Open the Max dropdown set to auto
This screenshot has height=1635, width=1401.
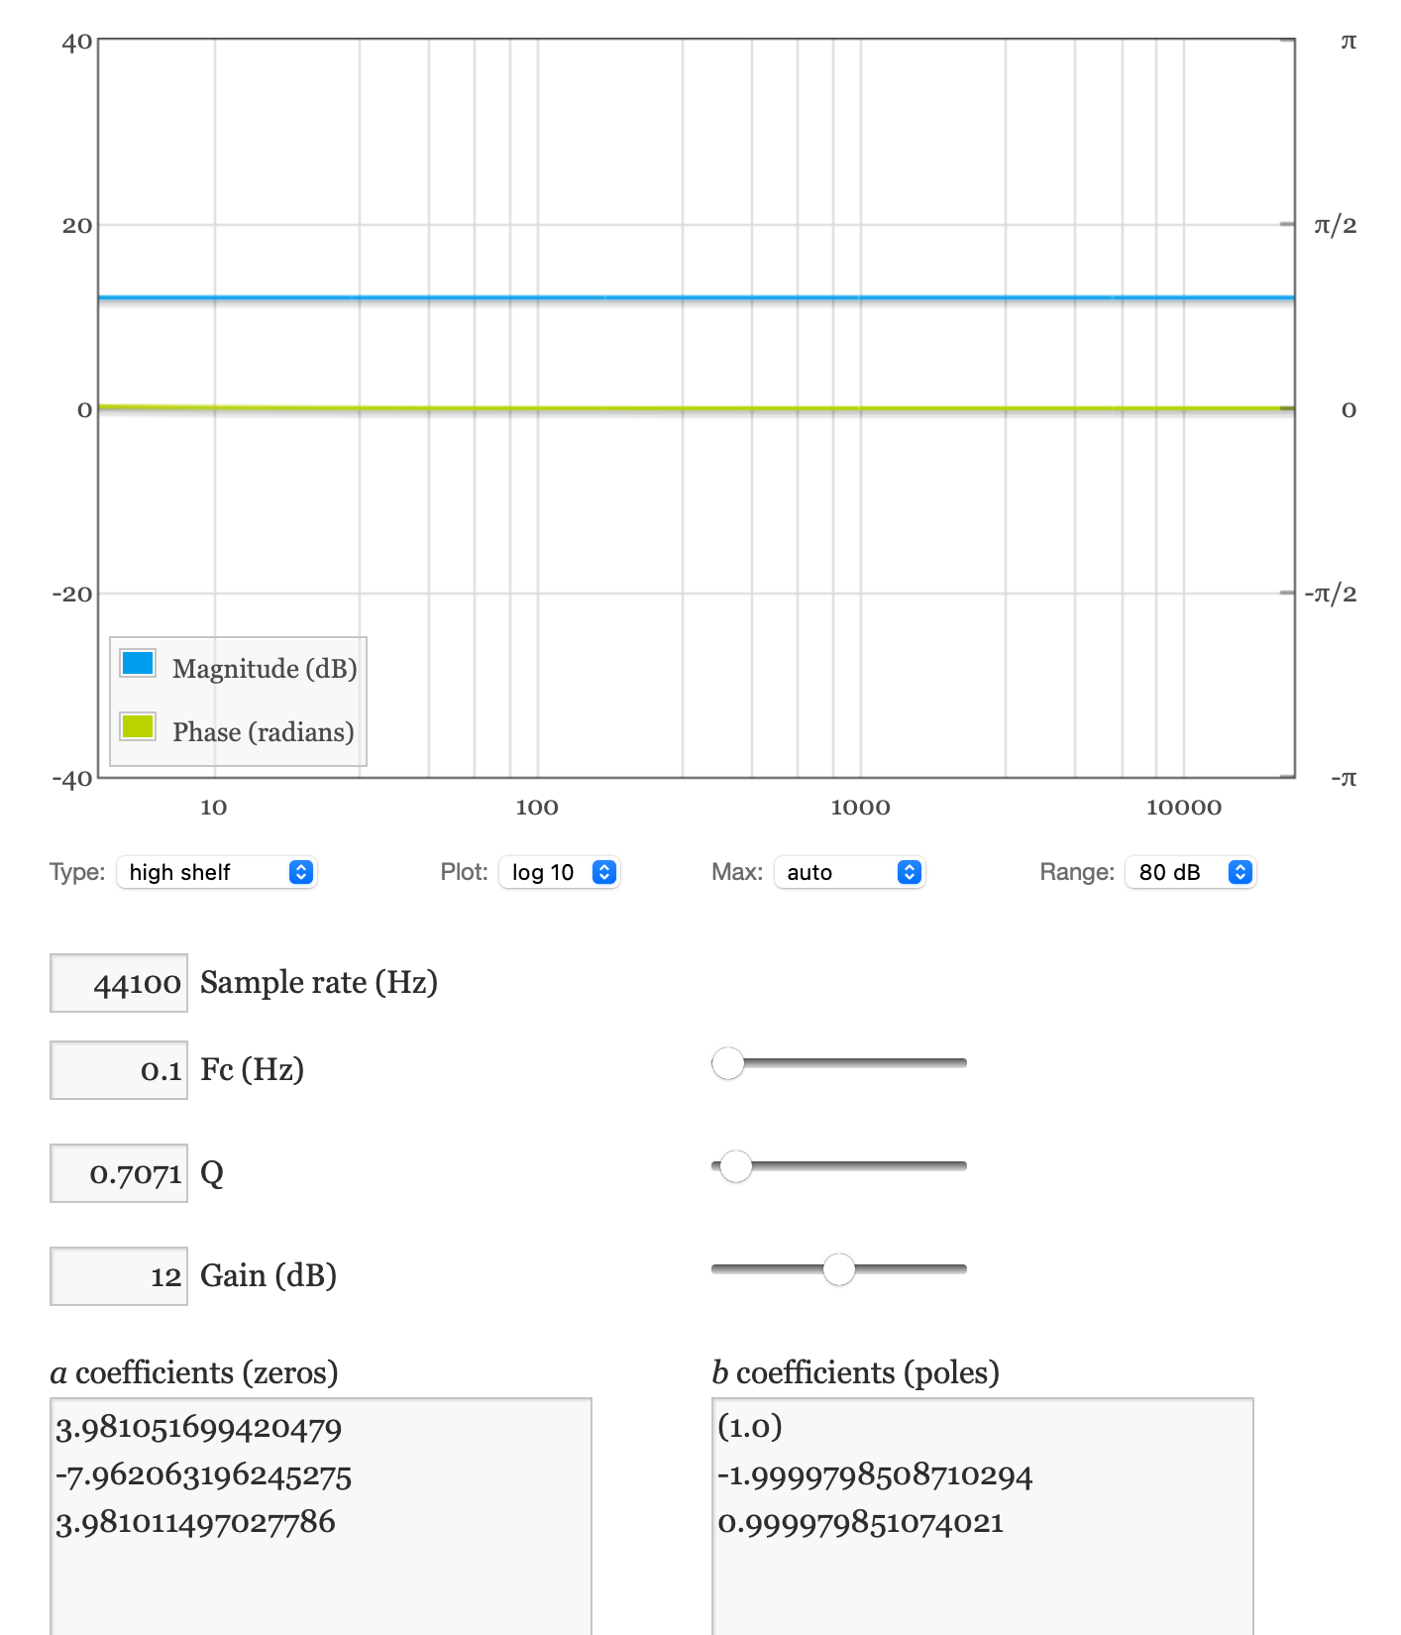point(849,872)
